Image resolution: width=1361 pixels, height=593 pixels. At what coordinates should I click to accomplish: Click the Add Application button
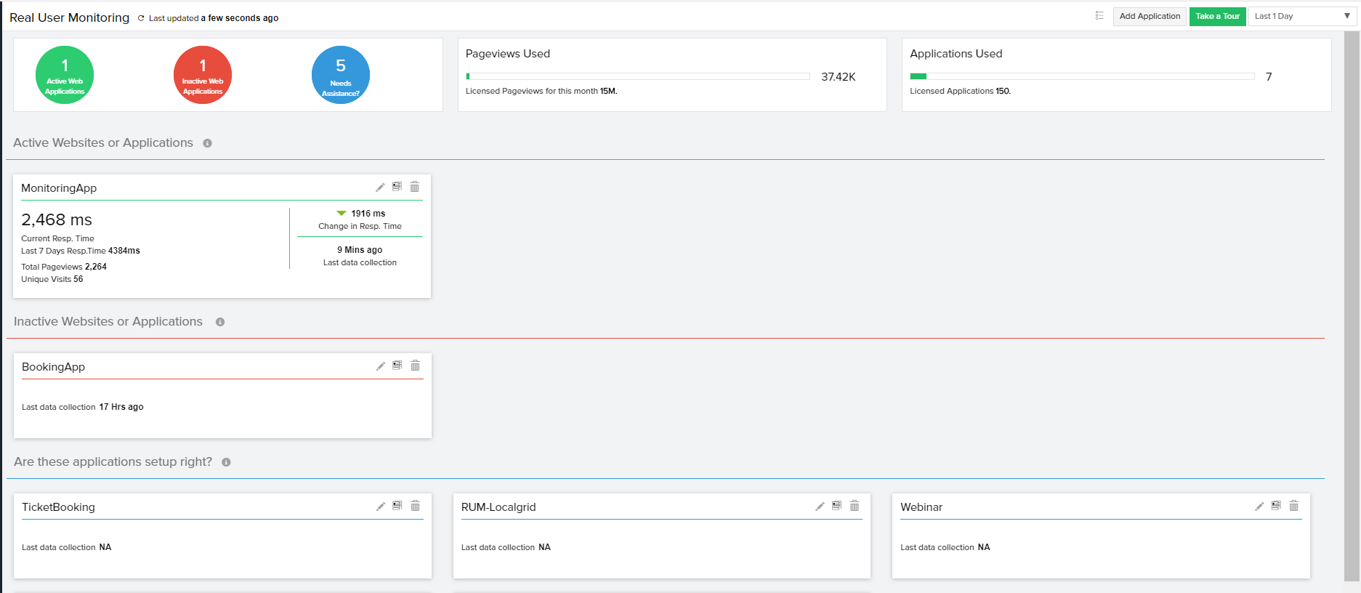[1150, 16]
